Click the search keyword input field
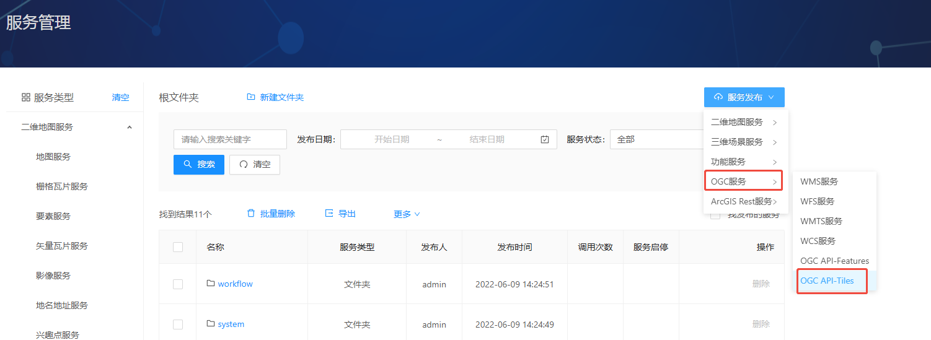931x340 pixels. tap(230, 139)
